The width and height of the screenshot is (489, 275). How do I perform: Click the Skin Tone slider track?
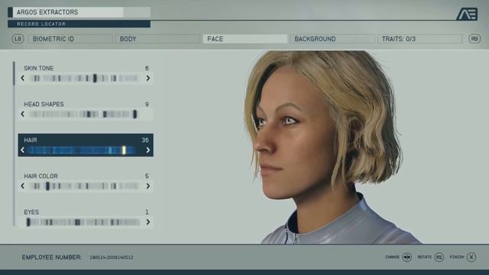point(84,78)
